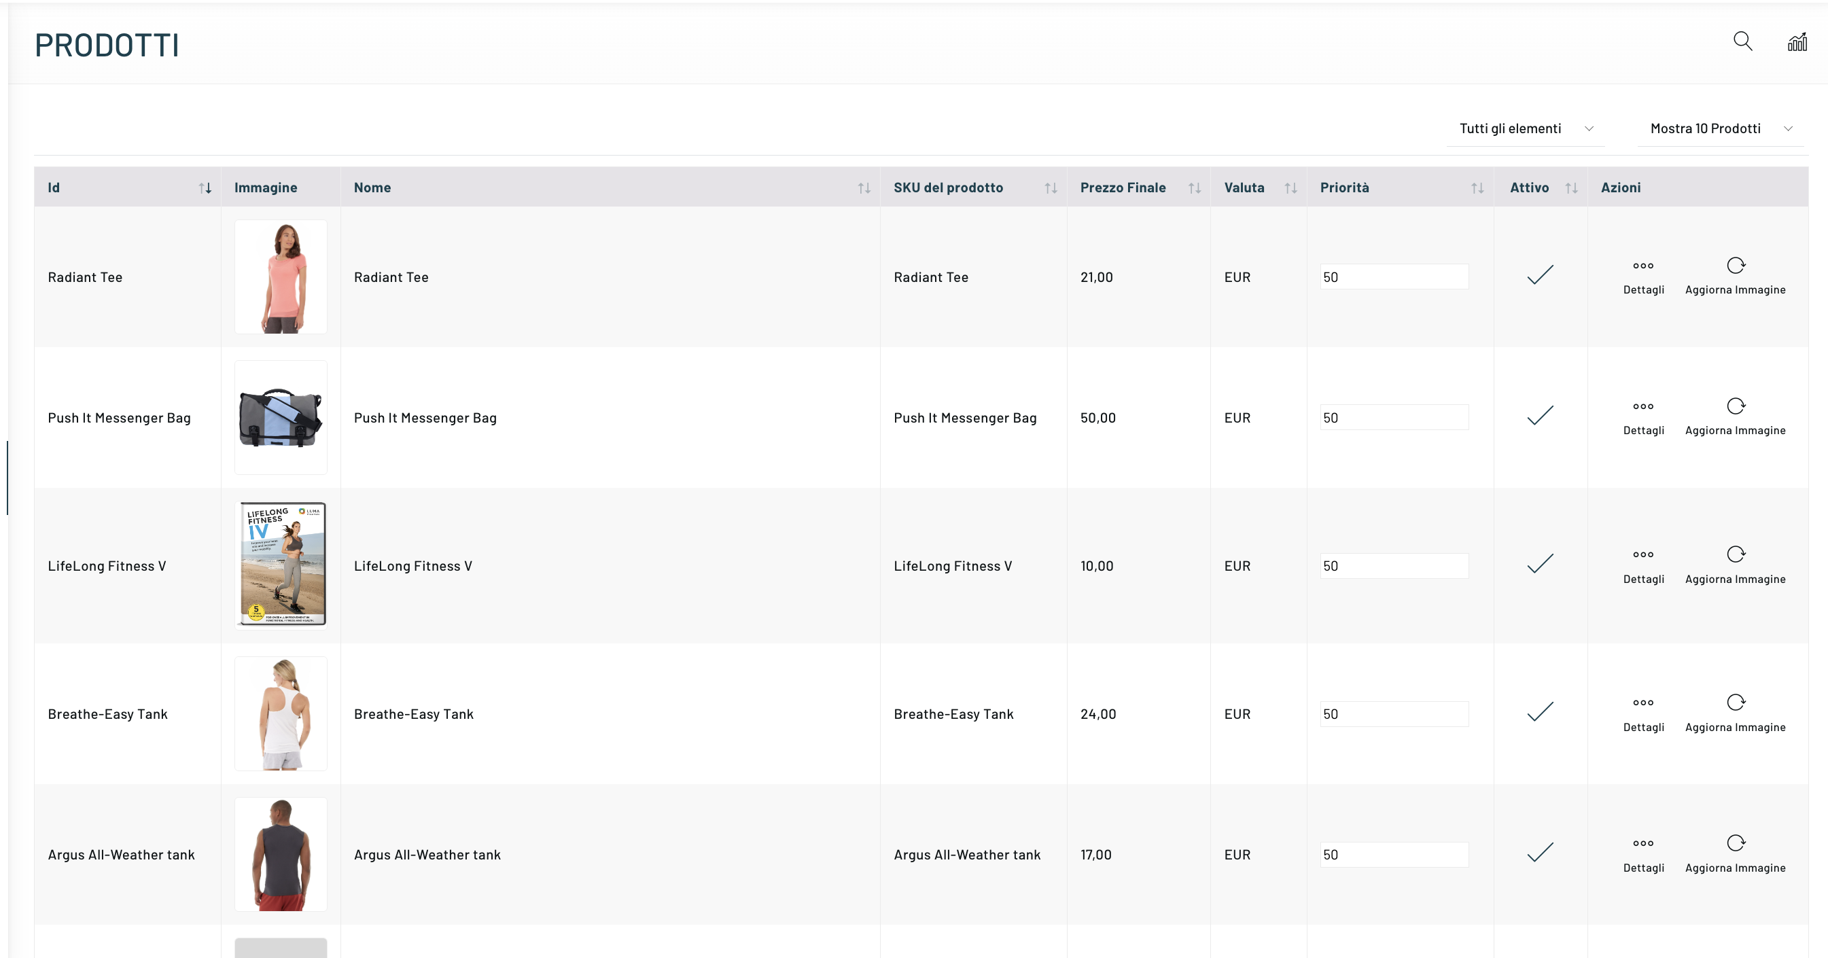Viewport: 1828px width, 958px height.
Task: Open Dettagli for LifeLong Fitness V
Action: click(x=1642, y=565)
